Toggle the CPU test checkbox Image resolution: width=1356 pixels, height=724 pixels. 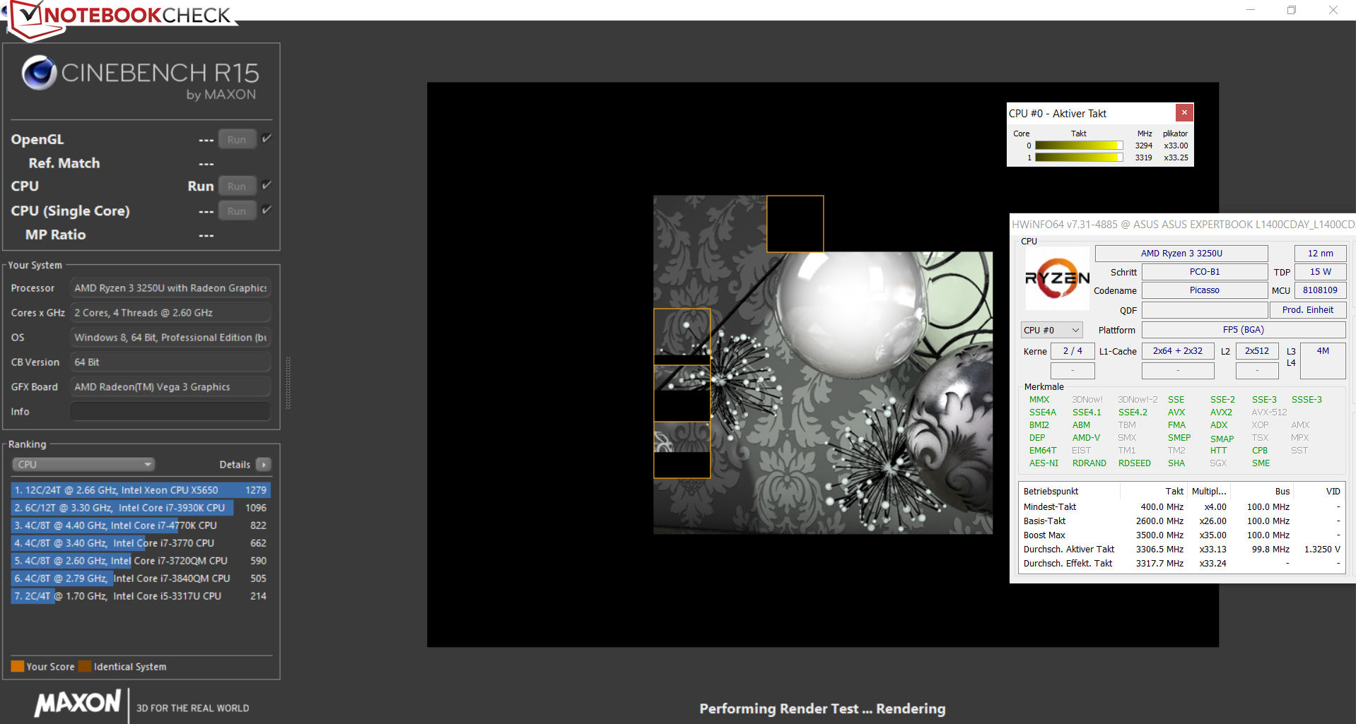(267, 185)
